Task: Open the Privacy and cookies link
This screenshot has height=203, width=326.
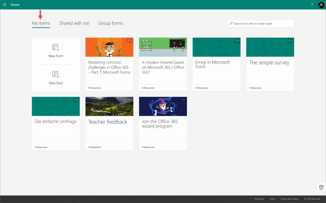Action: tap(289, 199)
